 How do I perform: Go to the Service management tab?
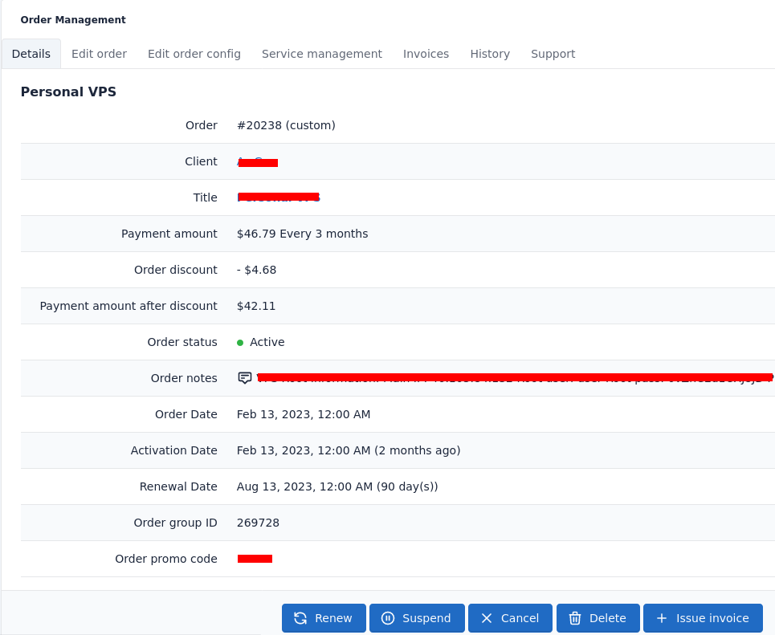321,54
